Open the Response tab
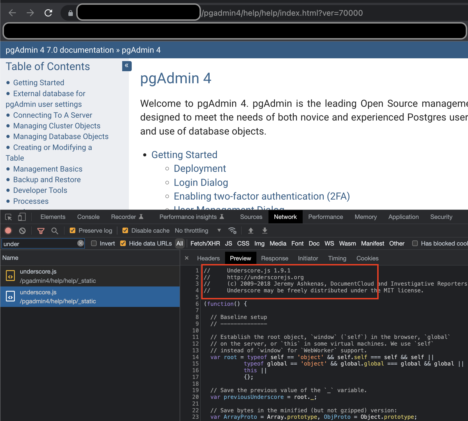 pos(274,258)
